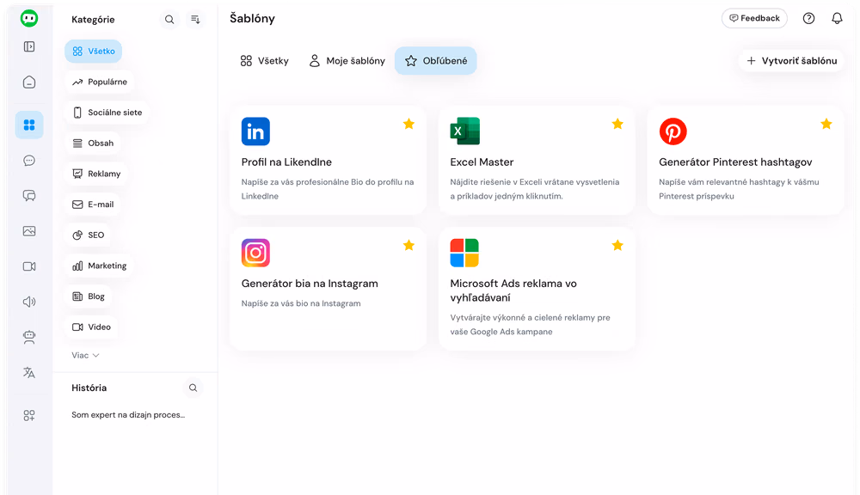This screenshot has width=860, height=495.
Task: Open the help question mark icon
Action: [808, 18]
